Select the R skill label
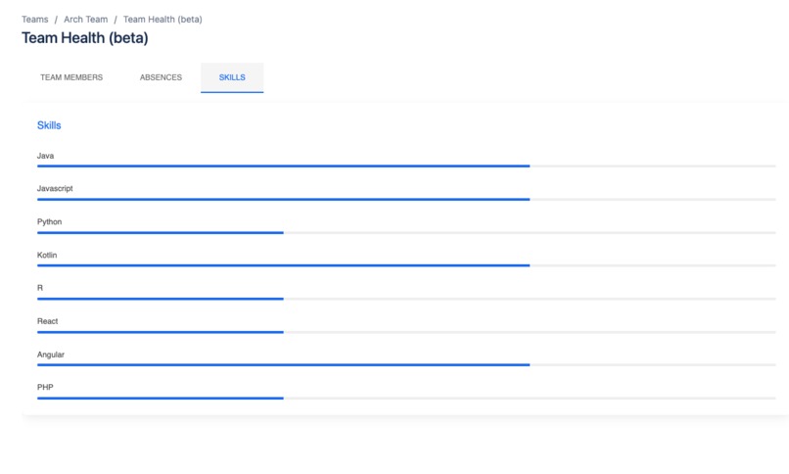 coord(40,288)
